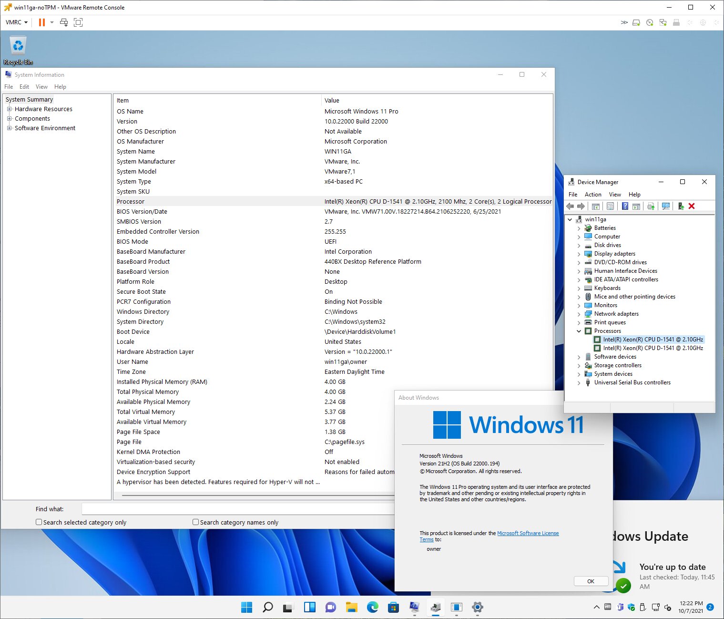
Task: Open Teams Chat icon on taskbar
Action: tap(330, 607)
